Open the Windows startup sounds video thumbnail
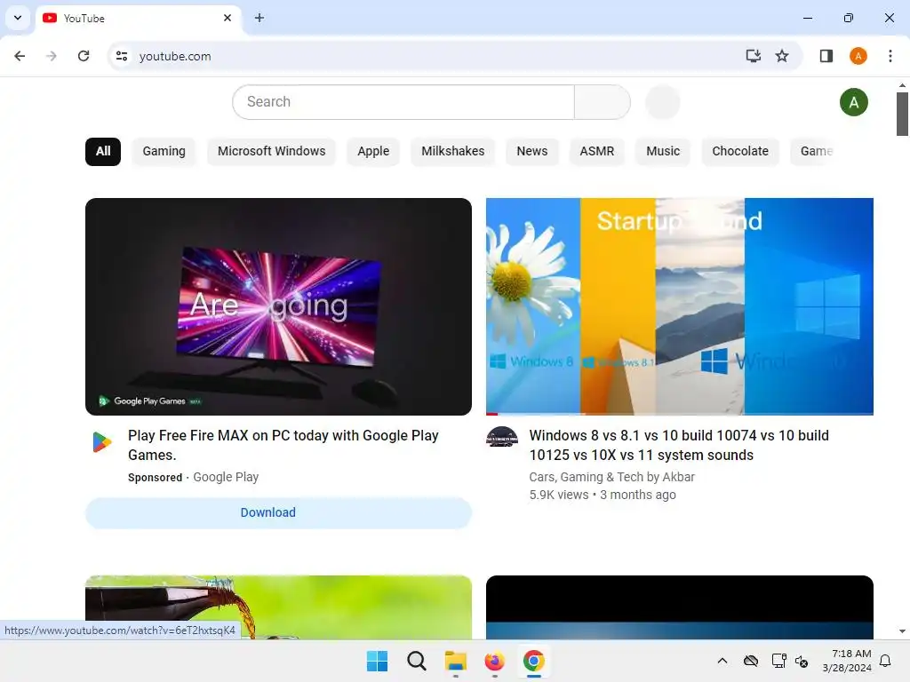The height and width of the screenshot is (682, 910). pyautogui.click(x=680, y=306)
